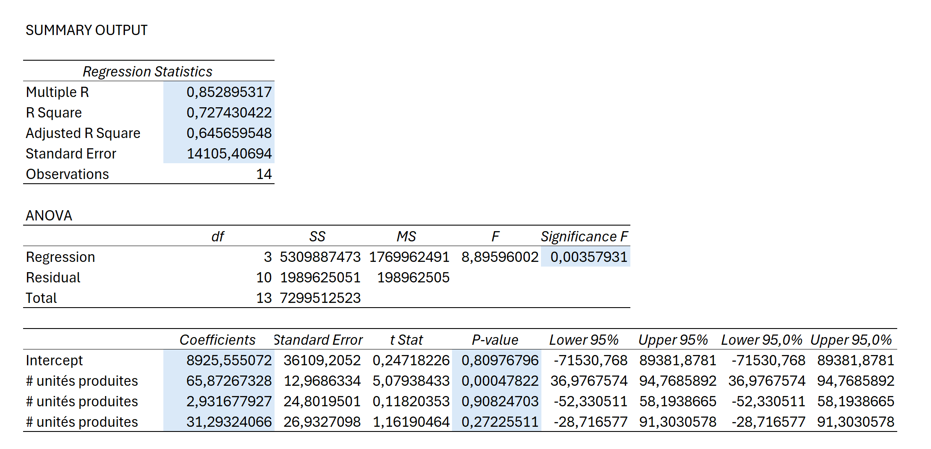Image resolution: width=931 pixels, height=449 pixels.
Task: Click the Residual SS value 1989625051
Action: coord(320,277)
